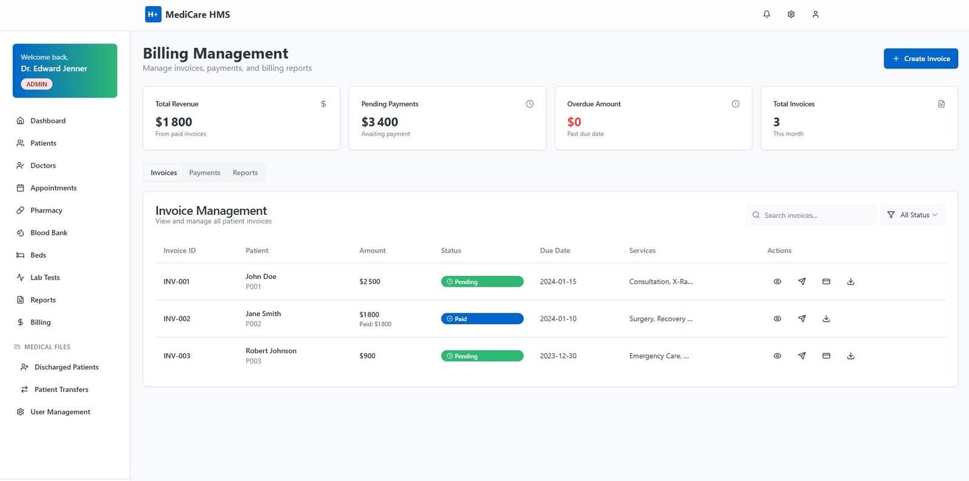
Task: Click the Create Invoice button
Action: pos(921,59)
